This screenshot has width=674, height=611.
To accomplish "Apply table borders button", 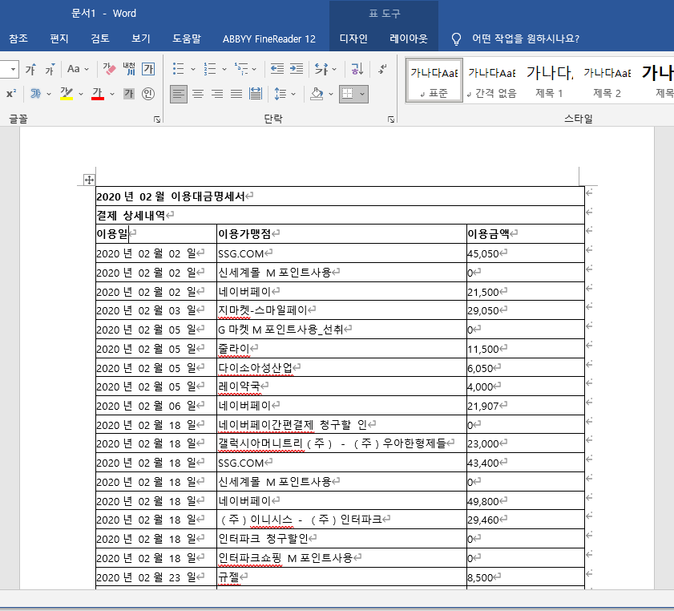I will (x=348, y=94).
